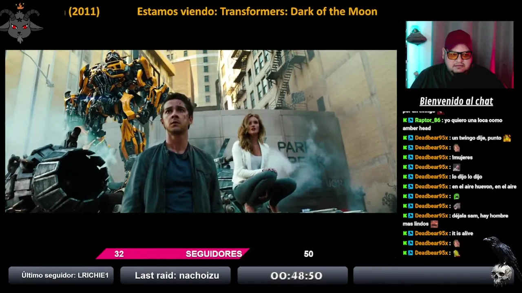Open the streamer webcam feed
Viewport: 522px width, 293px height.
[x=460, y=55]
